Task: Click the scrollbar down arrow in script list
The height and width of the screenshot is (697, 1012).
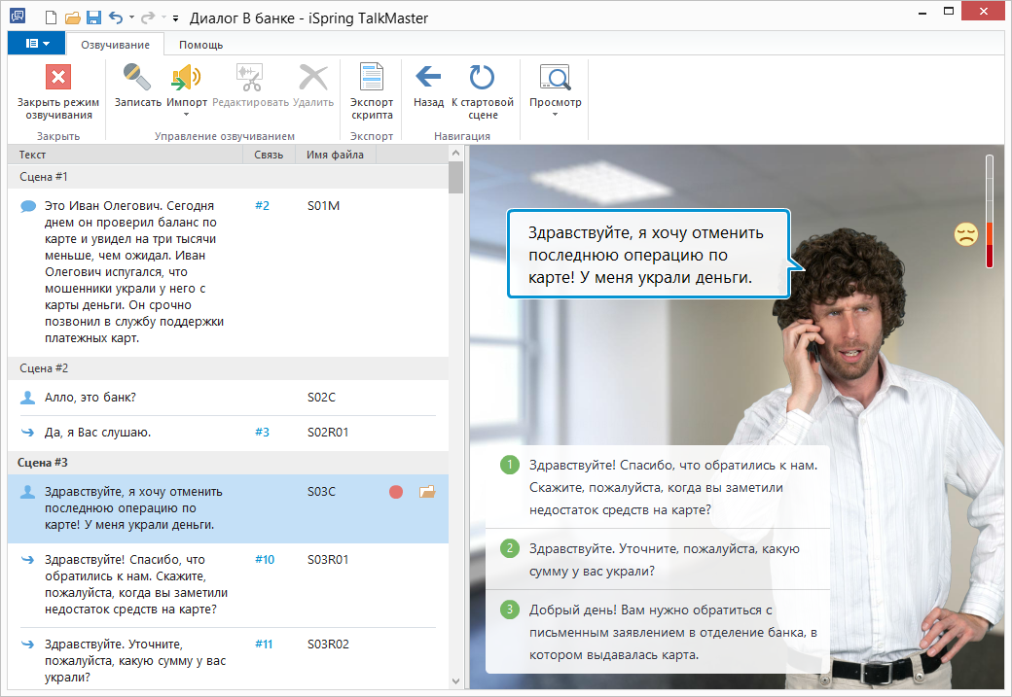Action: point(455,681)
